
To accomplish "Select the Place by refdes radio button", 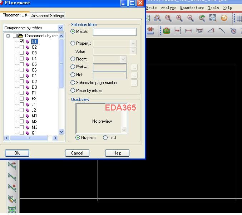I will (x=73, y=91).
